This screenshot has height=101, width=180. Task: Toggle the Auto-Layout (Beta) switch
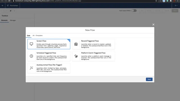click(134, 11)
